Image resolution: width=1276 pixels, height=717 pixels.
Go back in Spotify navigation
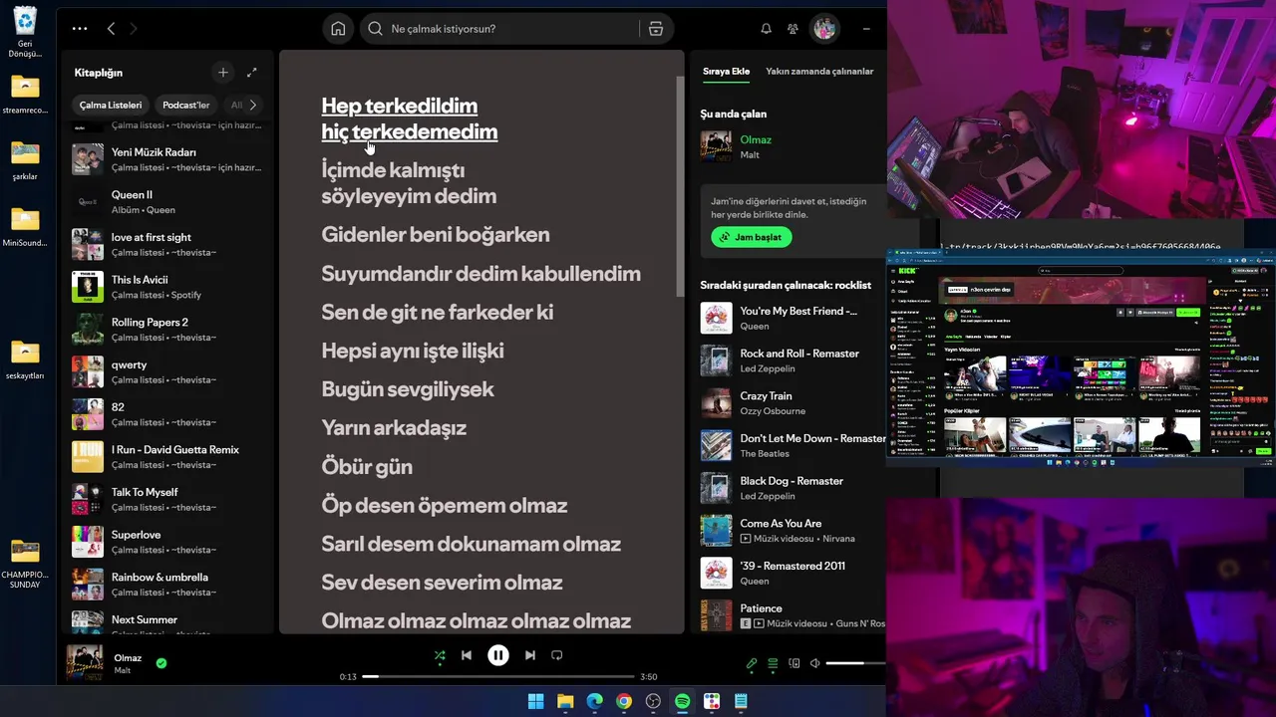pos(111,29)
